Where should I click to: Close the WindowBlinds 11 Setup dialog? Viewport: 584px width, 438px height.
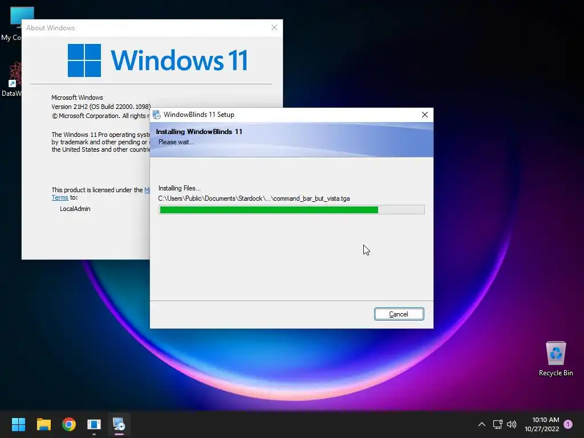pos(424,115)
